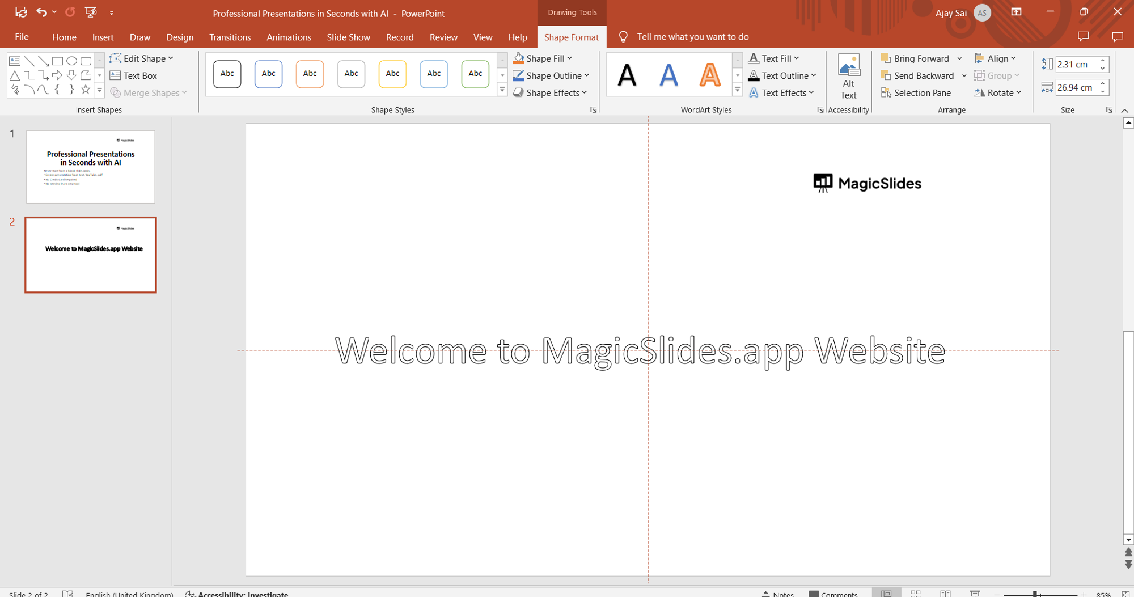1134x597 pixels.
Task: Click the Welcome to MagicSlides.app title text
Action: click(640, 351)
